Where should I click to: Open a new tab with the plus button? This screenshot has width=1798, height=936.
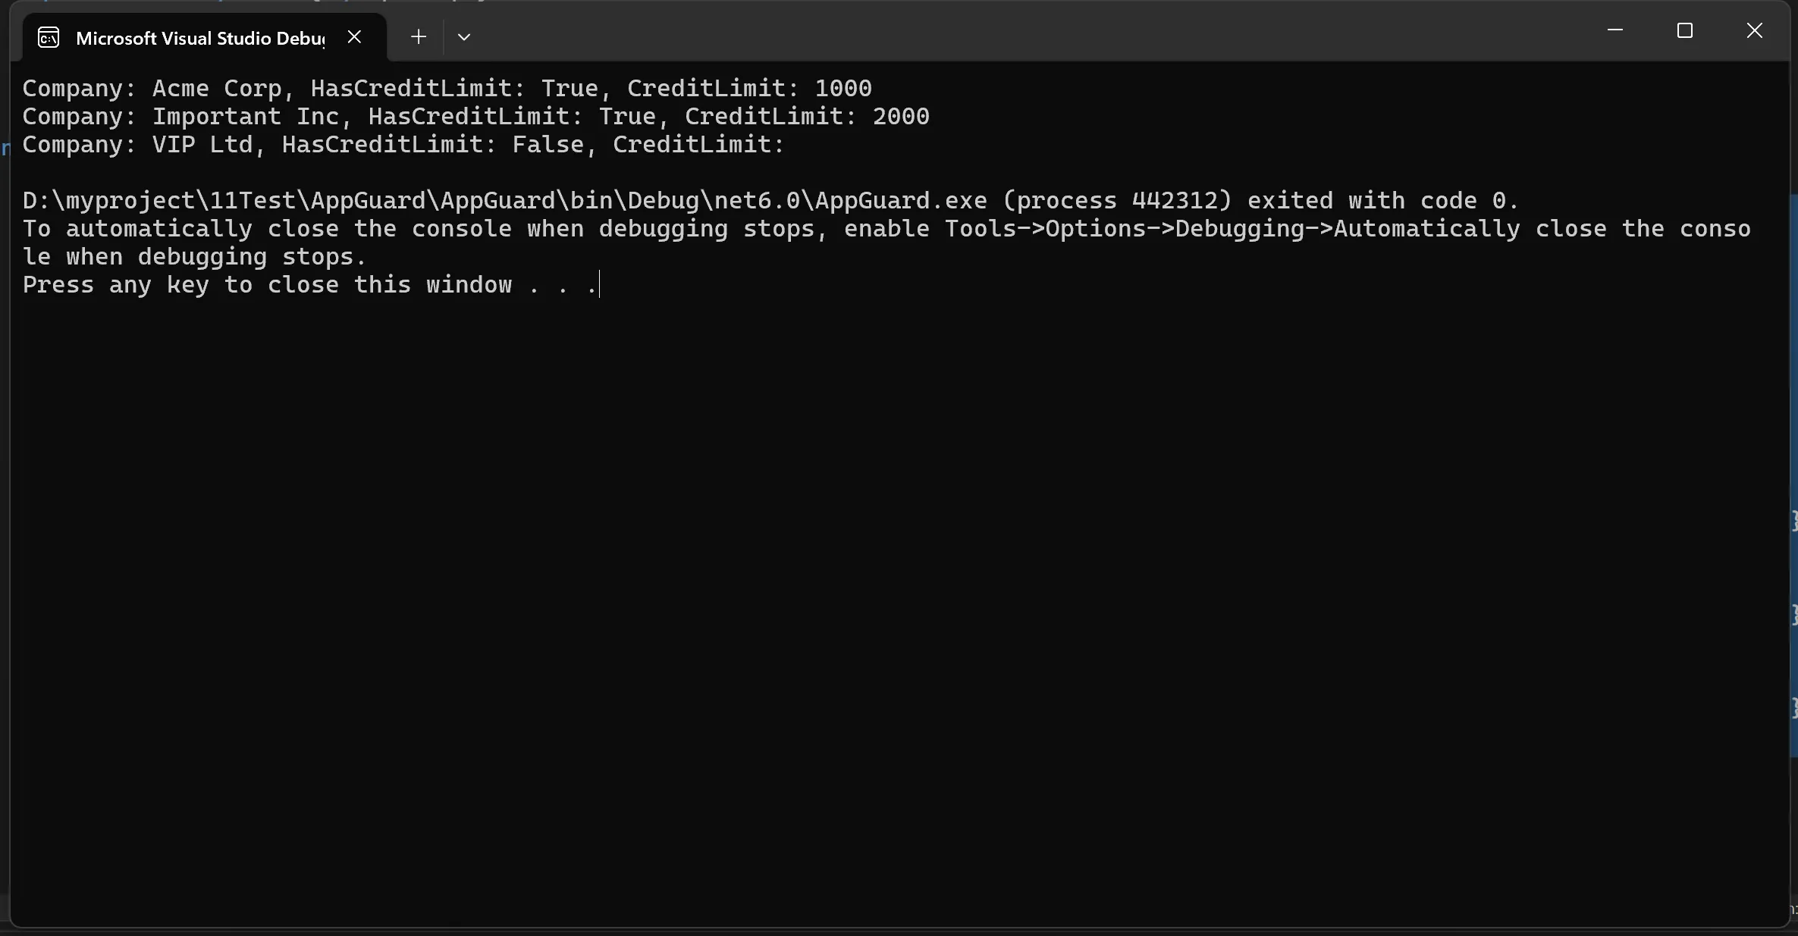[418, 37]
